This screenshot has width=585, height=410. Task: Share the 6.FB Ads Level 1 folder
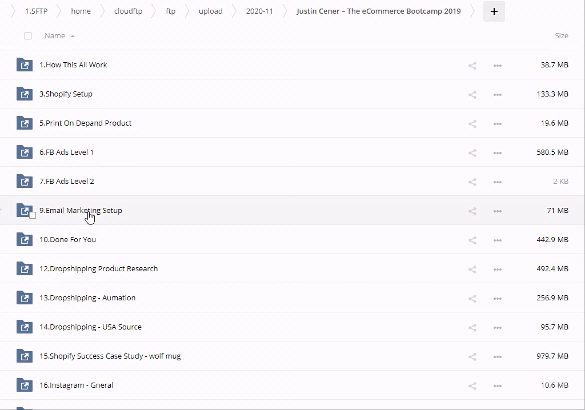coord(472,152)
